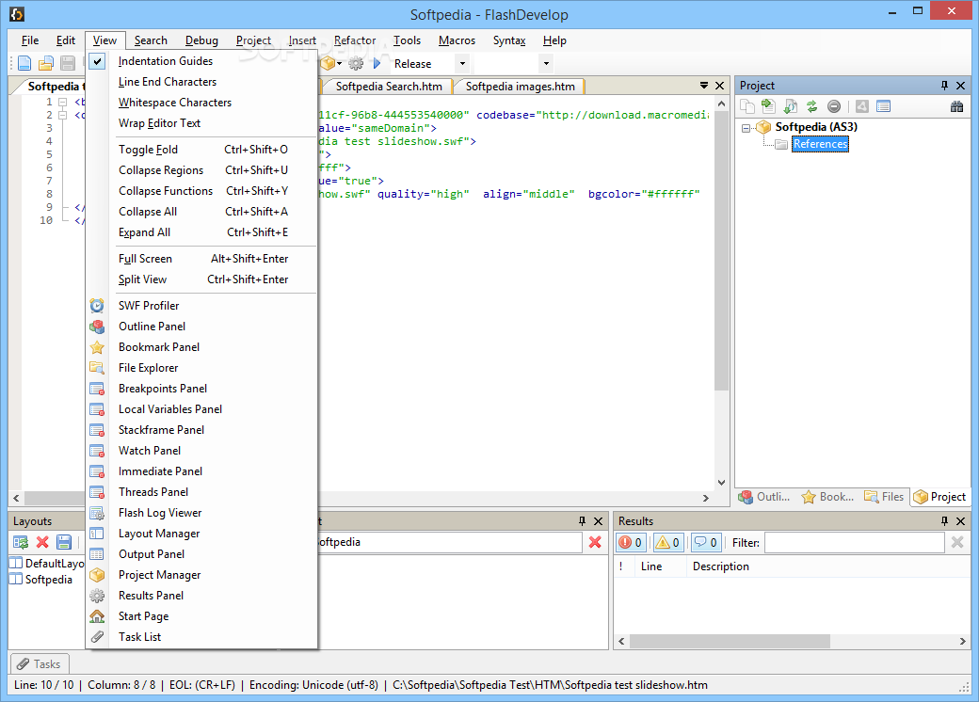The height and width of the screenshot is (702, 979).
Task: Open the Syntax menu
Action: click(x=509, y=40)
